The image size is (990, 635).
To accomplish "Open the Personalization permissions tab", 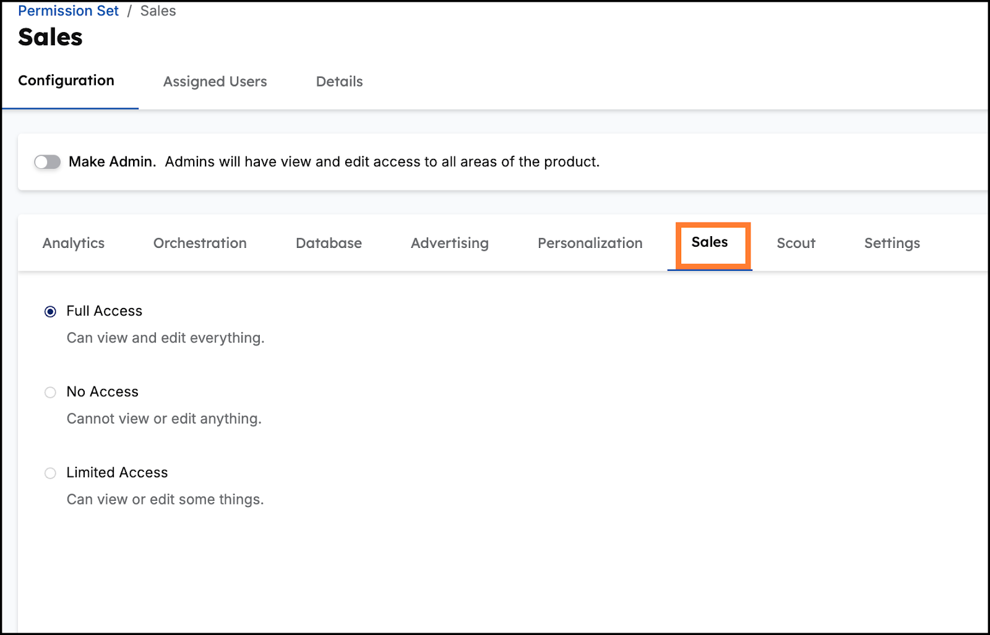I will point(590,243).
